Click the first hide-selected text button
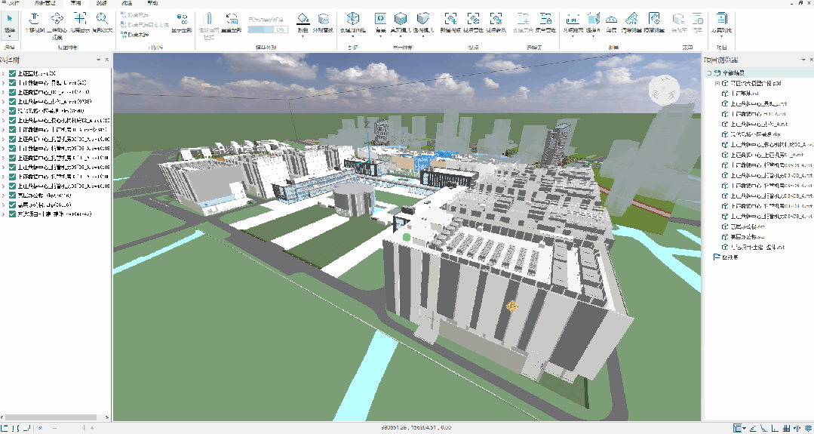The width and height of the screenshot is (814, 434). tap(135, 16)
